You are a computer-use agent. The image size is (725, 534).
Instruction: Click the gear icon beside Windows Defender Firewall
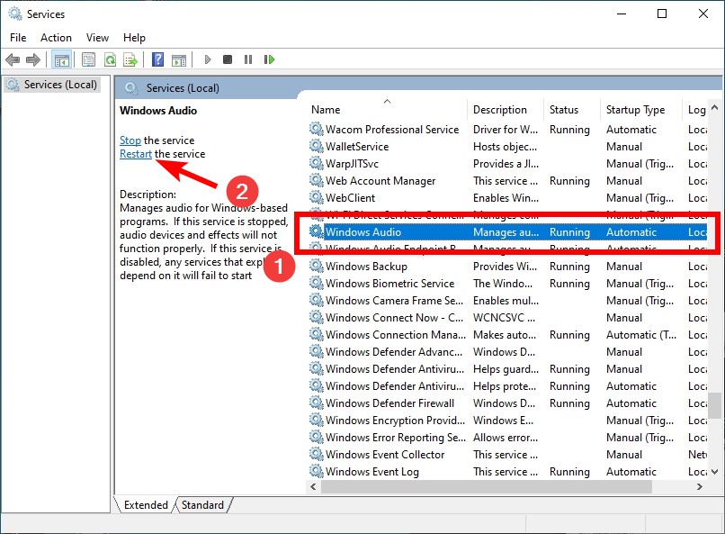point(317,403)
